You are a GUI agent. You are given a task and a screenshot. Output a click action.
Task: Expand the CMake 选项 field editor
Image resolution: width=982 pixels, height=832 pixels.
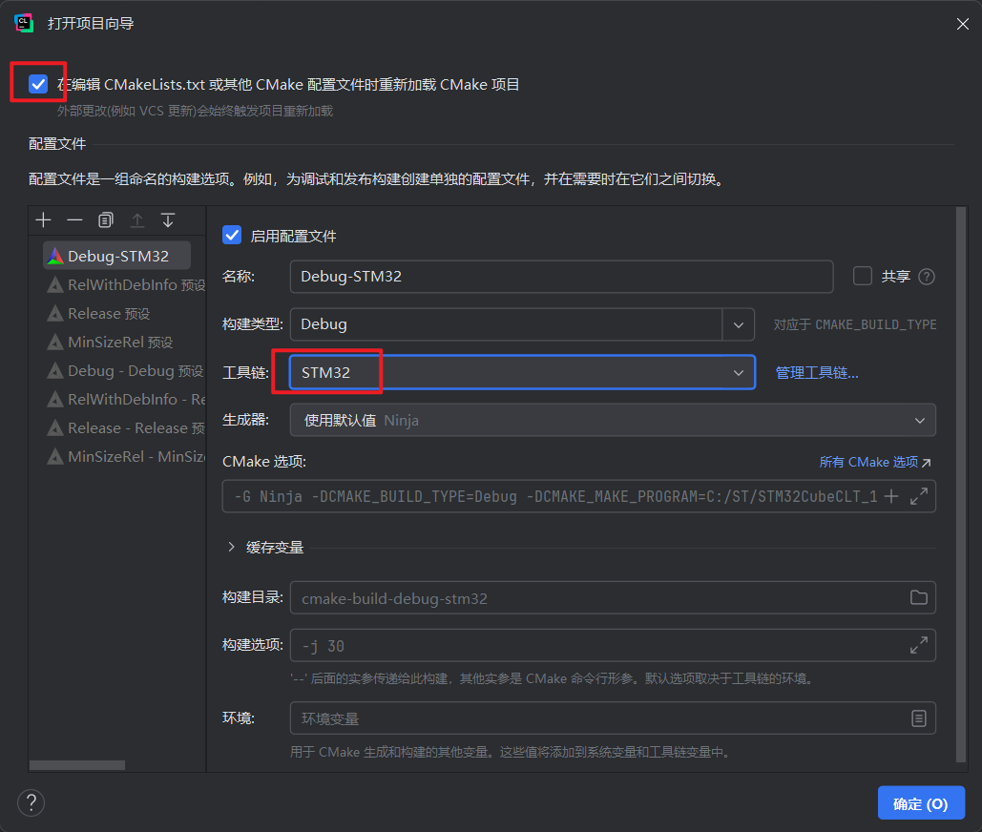[x=919, y=496]
